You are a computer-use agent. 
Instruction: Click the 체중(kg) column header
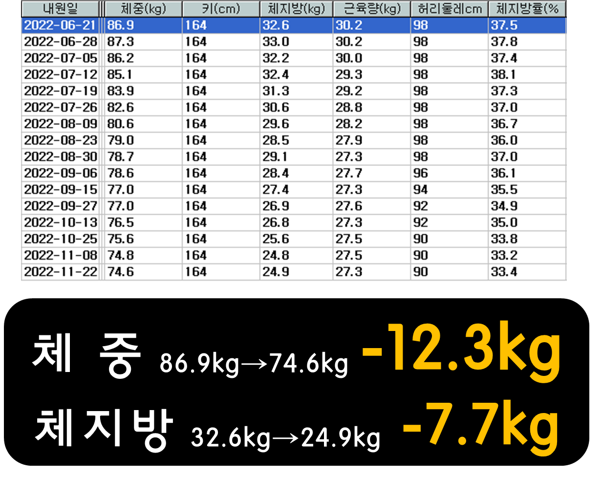(x=142, y=7)
